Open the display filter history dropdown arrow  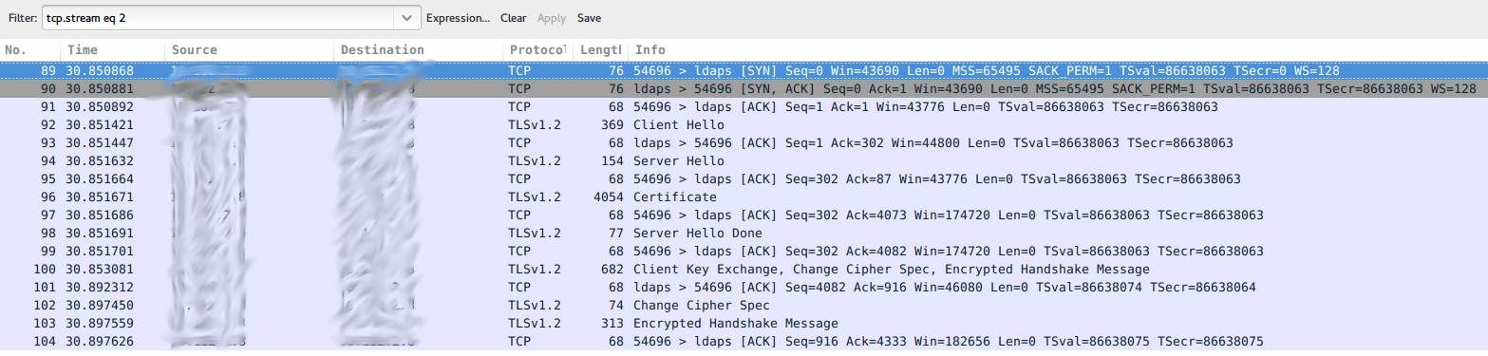pos(407,18)
